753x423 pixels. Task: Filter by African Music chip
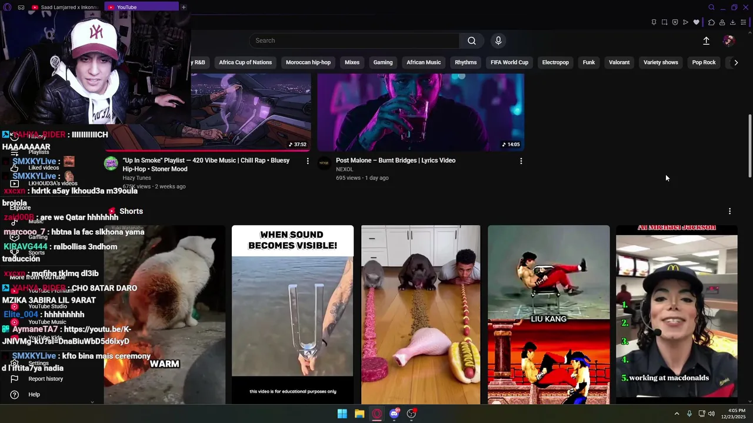pos(424,62)
